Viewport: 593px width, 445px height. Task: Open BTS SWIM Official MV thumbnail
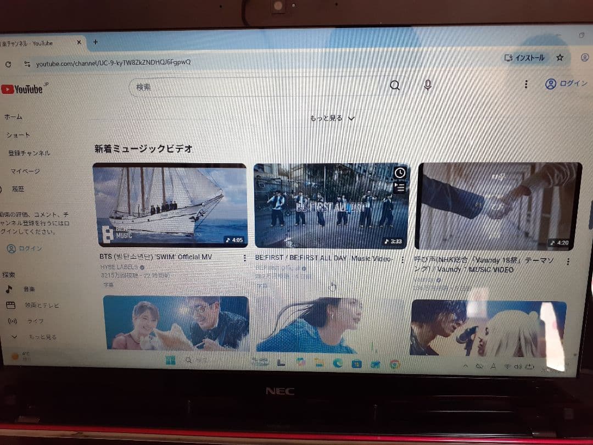[x=170, y=205]
